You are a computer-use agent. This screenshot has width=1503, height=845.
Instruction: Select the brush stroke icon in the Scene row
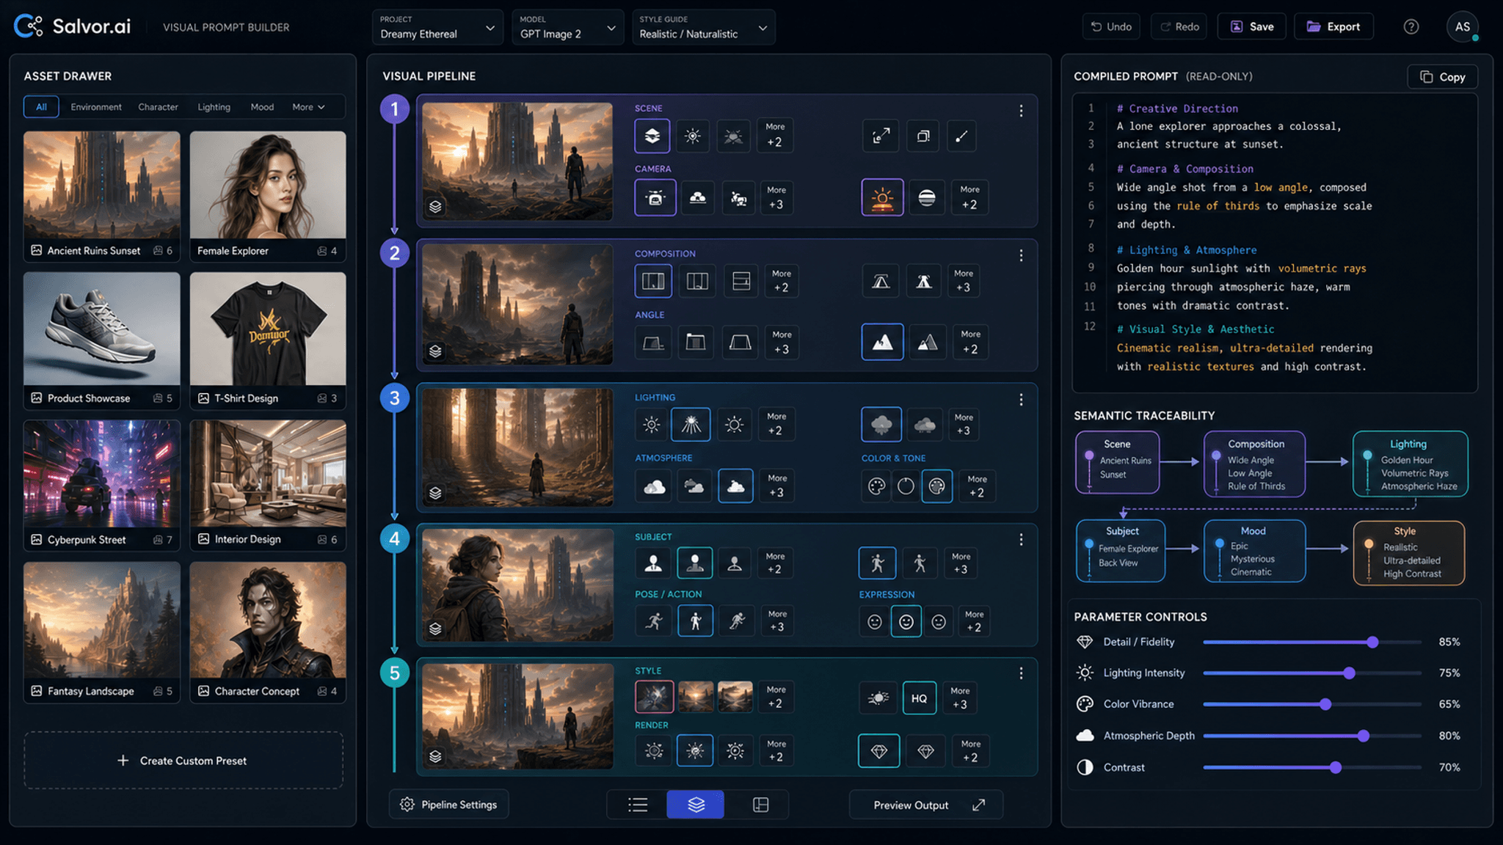[x=961, y=136]
